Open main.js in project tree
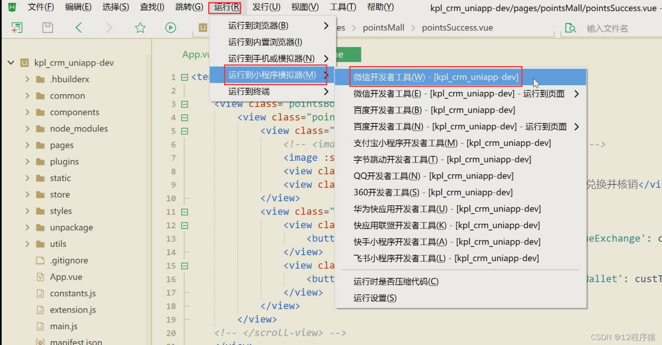This screenshot has width=662, height=345. tap(64, 326)
